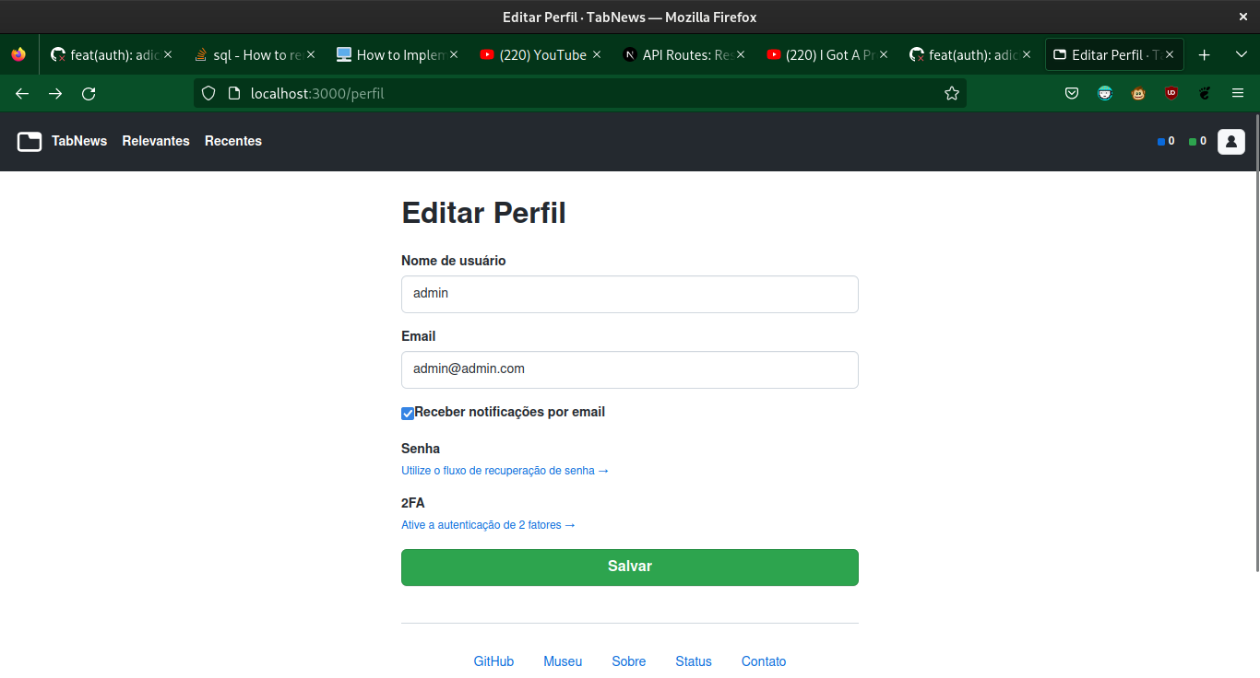Screen dimensions: 1260x678
Task: Open the Museu footer link
Action: tap(563, 661)
